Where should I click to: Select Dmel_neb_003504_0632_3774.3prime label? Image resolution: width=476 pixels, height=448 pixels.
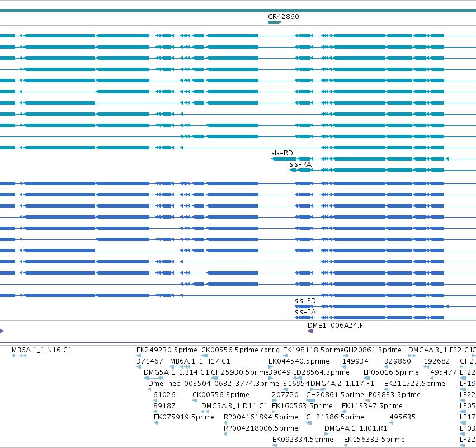214,384
